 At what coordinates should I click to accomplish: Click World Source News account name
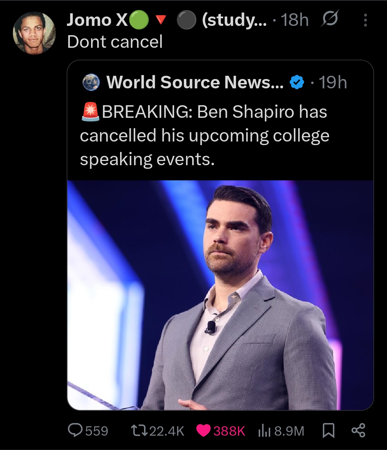pyautogui.click(x=195, y=82)
